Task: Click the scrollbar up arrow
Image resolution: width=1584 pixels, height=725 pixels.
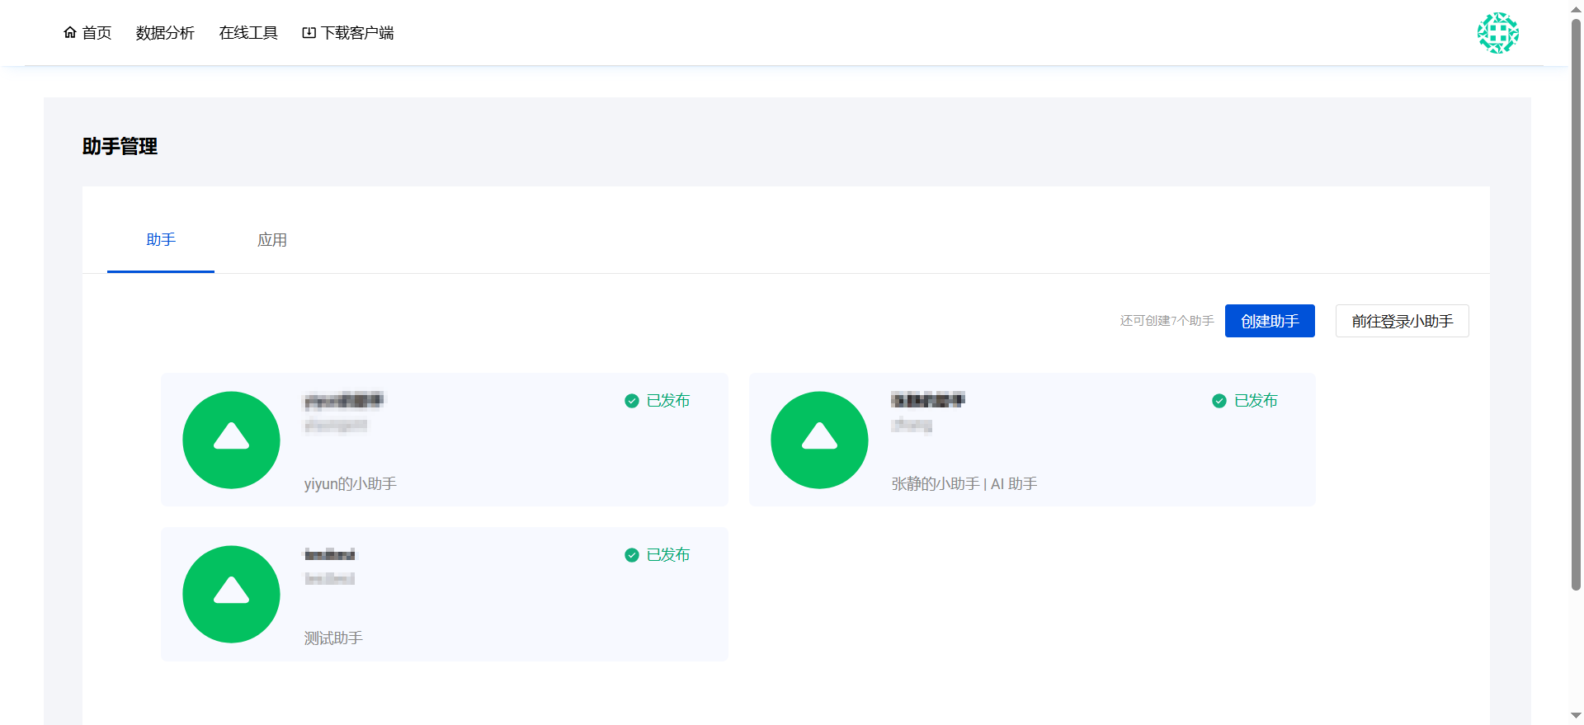Action: coord(1576,8)
